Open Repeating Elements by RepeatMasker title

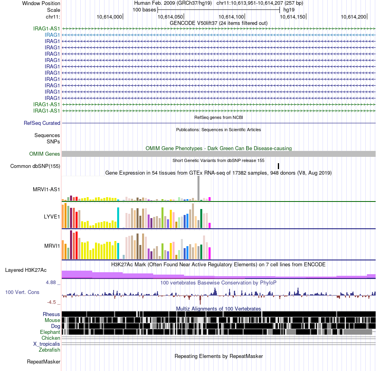[218, 356]
